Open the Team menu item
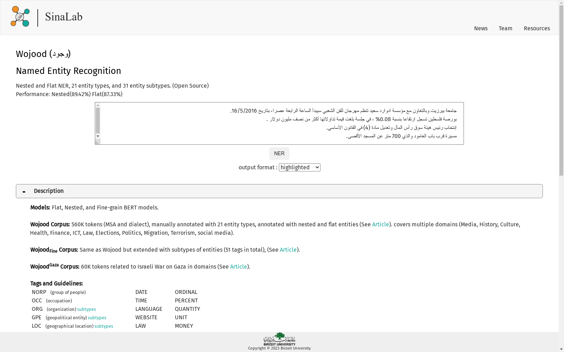The width and height of the screenshot is (564, 352). [x=505, y=29]
